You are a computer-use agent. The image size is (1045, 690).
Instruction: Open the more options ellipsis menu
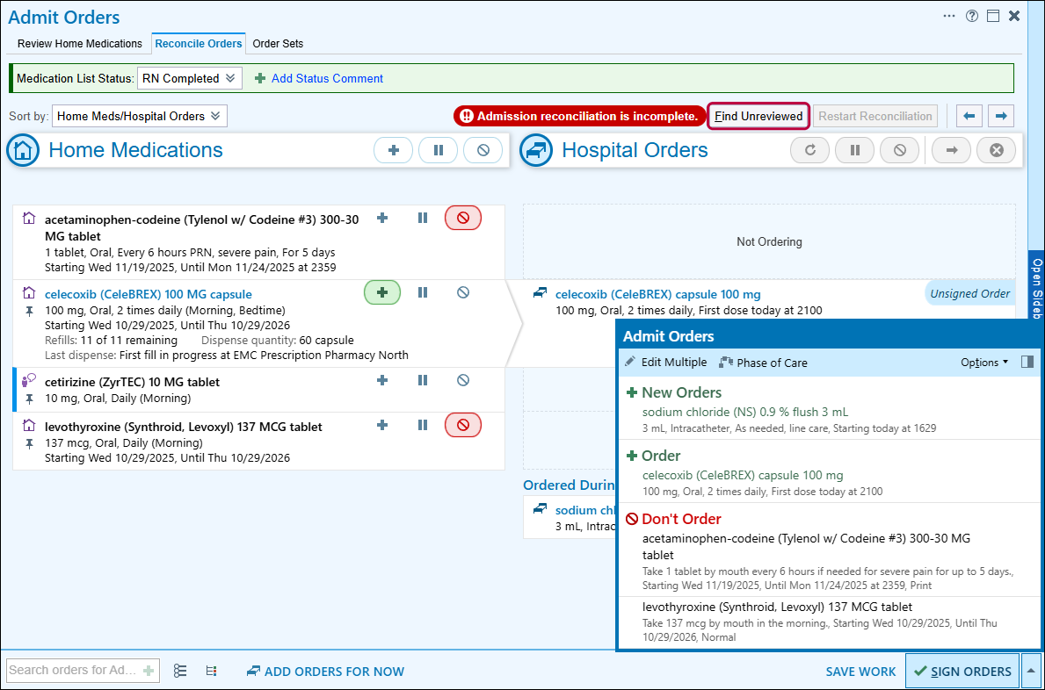pos(949,16)
